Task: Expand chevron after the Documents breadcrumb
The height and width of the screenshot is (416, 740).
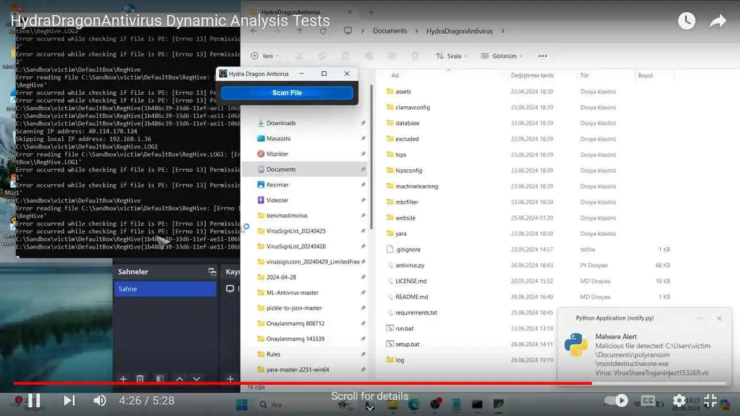Action: (417, 31)
